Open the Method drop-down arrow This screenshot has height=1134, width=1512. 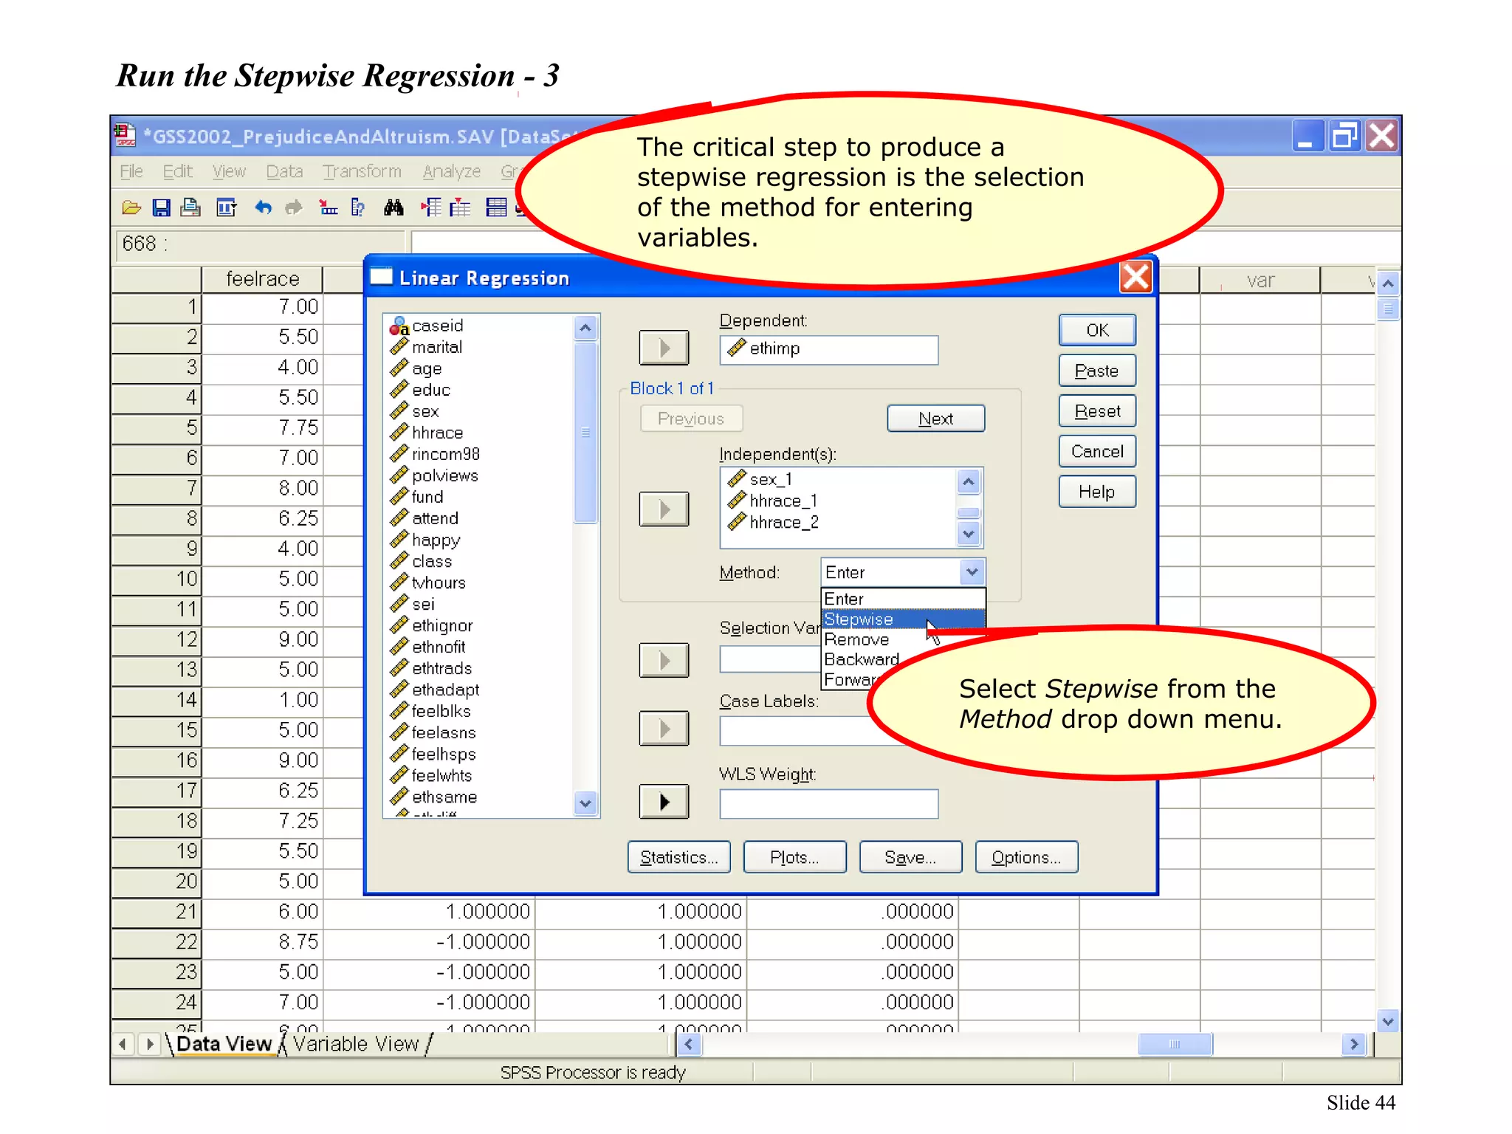click(x=972, y=571)
